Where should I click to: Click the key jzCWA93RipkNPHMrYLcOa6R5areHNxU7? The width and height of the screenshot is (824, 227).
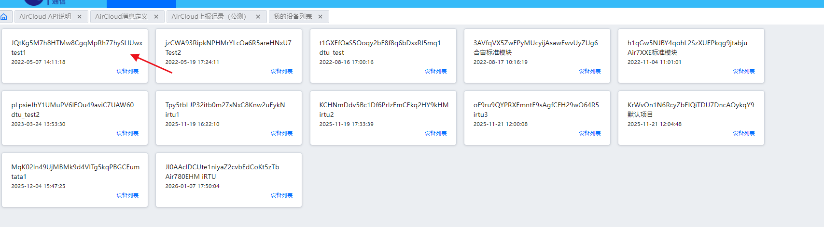[x=228, y=43]
